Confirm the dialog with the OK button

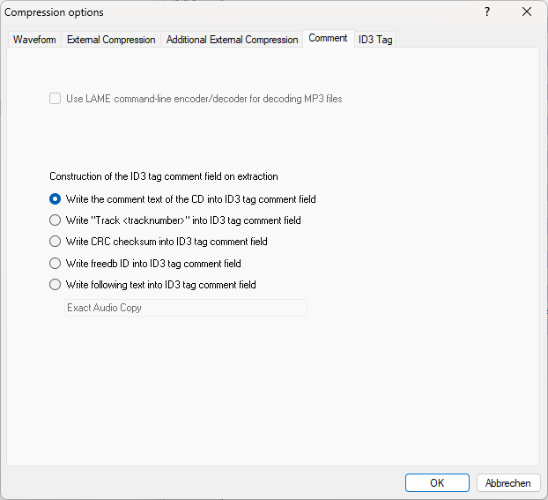click(437, 483)
